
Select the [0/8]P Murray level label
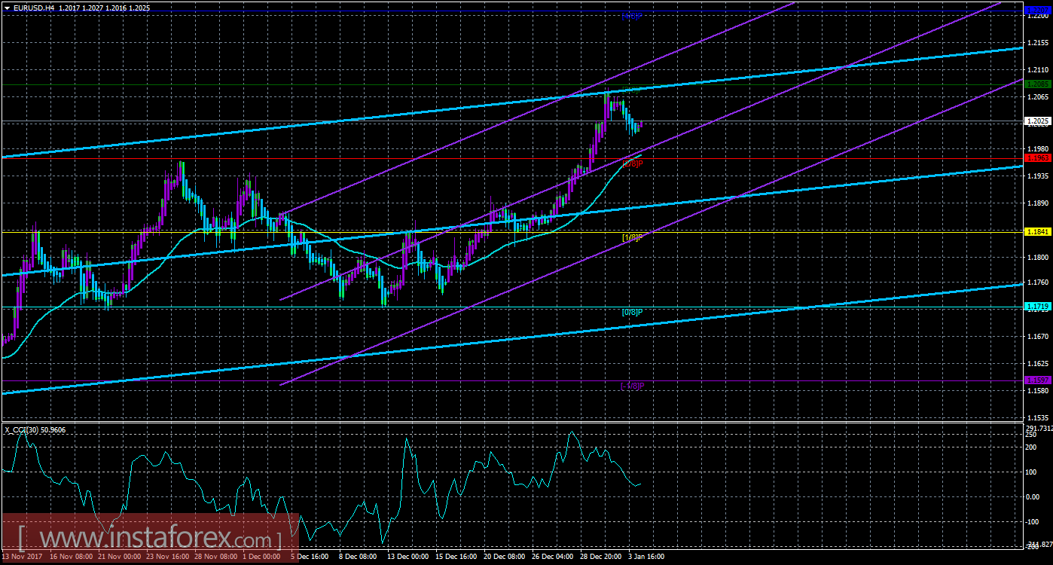pos(632,312)
